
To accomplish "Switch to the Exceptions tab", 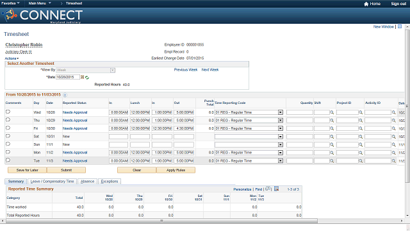I will pos(110,181).
